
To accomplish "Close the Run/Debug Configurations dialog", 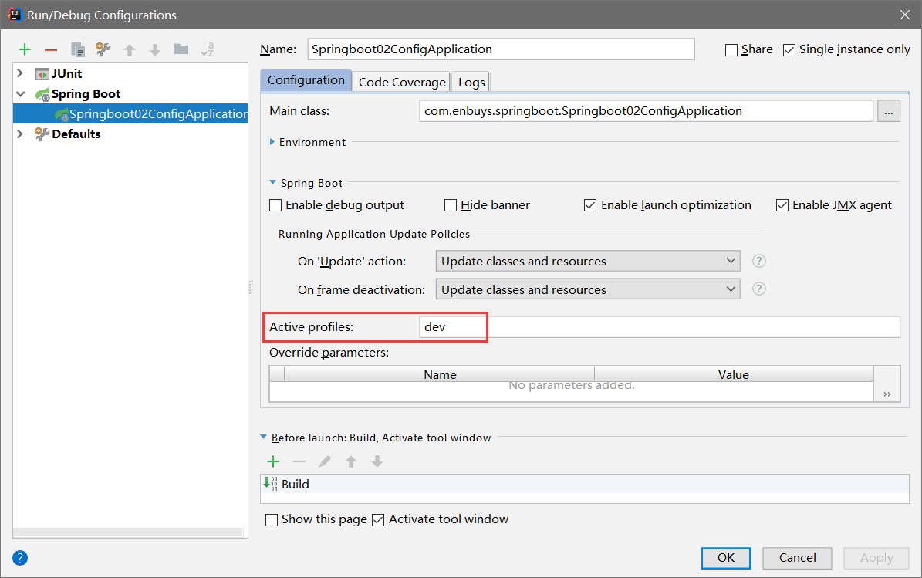I will [x=905, y=15].
